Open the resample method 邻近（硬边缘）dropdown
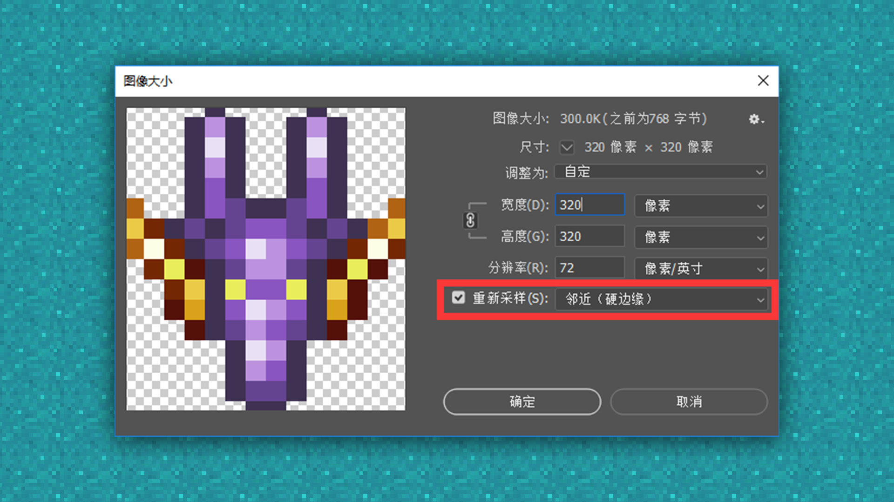 pos(661,299)
